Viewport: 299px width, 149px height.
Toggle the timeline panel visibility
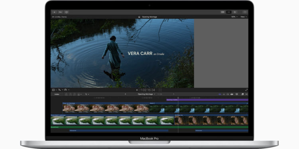(x=229, y=12)
